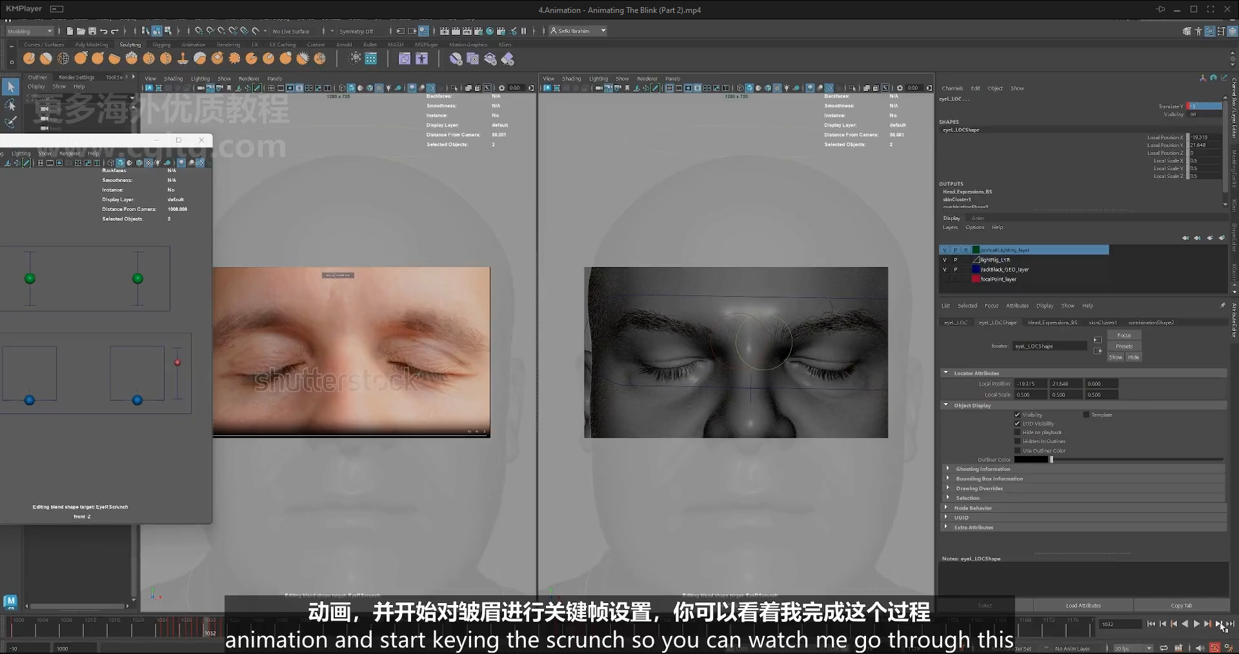Image resolution: width=1239 pixels, height=654 pixels.
Task: Open the Modeling workspace dropdown
Action: tap(30, 31)
